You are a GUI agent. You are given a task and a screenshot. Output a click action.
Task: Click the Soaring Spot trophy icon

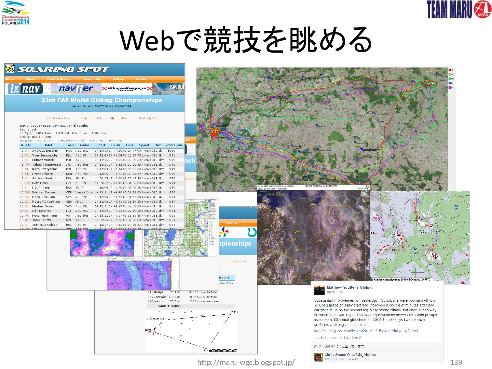(x=10, y=69)
